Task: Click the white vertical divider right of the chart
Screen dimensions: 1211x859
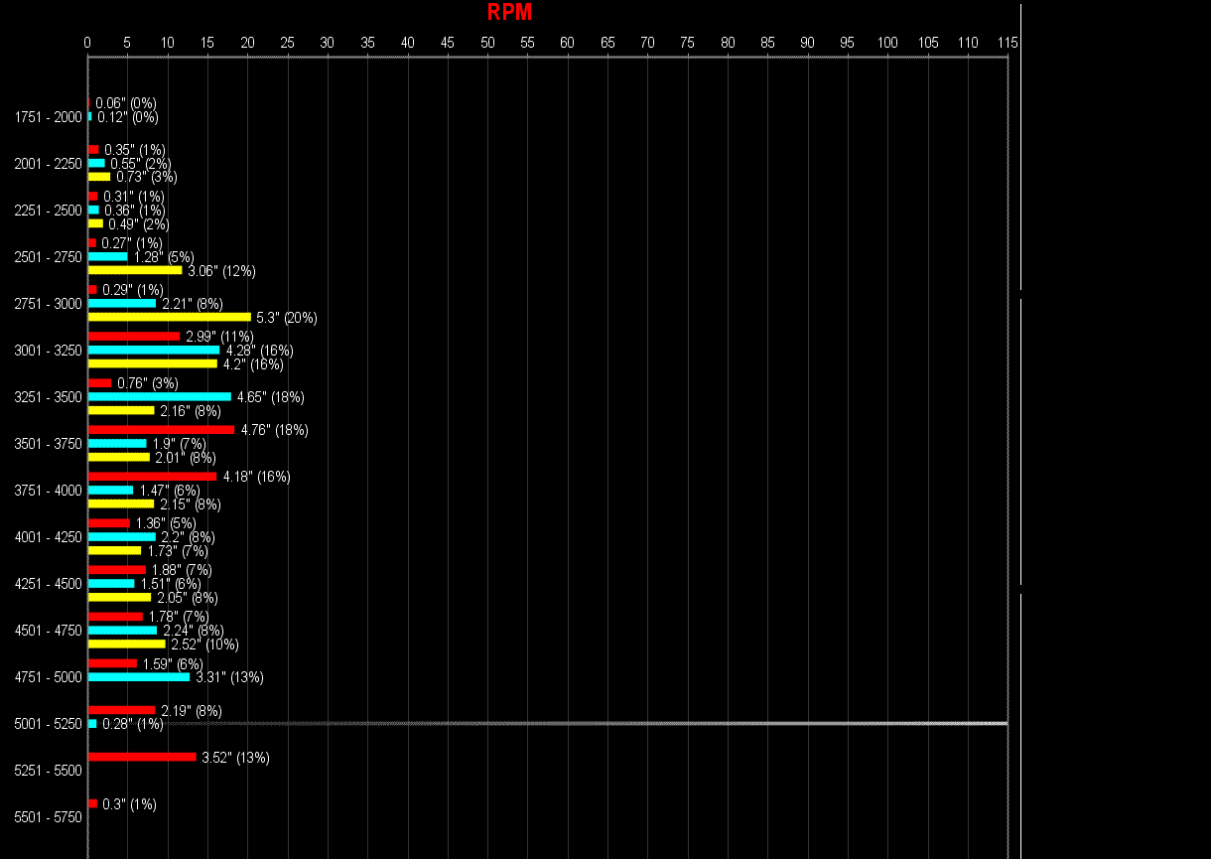Action: 1020,447
